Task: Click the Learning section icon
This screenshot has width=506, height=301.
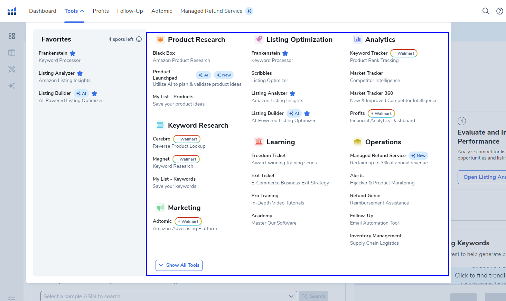Action: click(259, 142)
